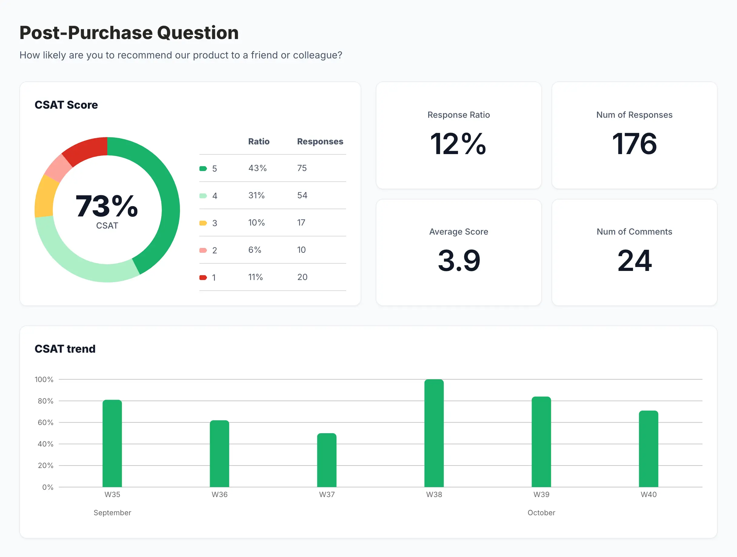This screenshot has height=557, width=737.
Task: Click the 43% ratio cell
Action: (x=258, y=168)
